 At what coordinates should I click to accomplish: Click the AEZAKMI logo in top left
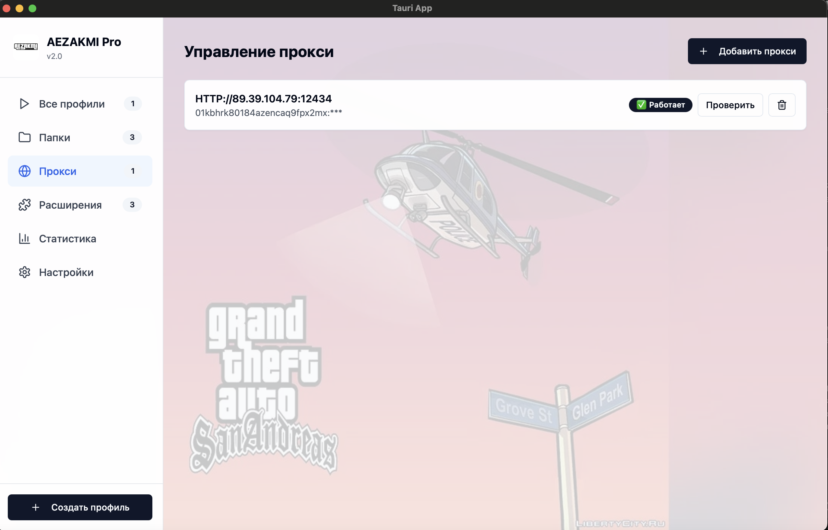pos(26,46)
